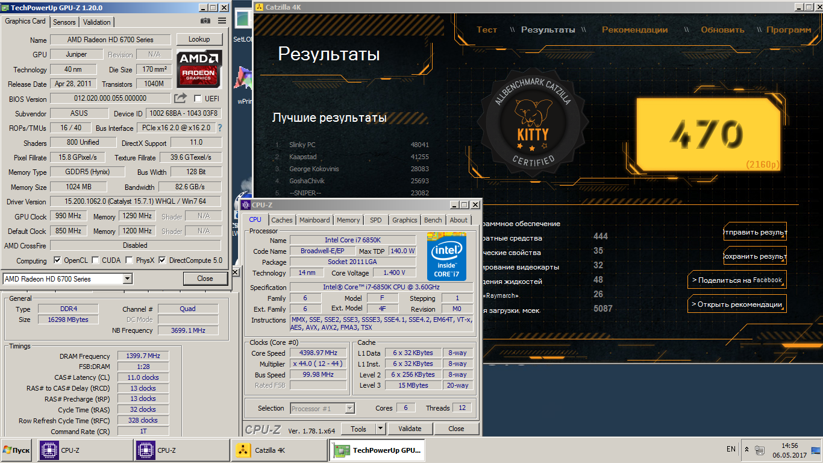Image resolution: width=823 pixels, height=463 pixels.
Task: Click the network tray icon
Action: coord(760,450)
